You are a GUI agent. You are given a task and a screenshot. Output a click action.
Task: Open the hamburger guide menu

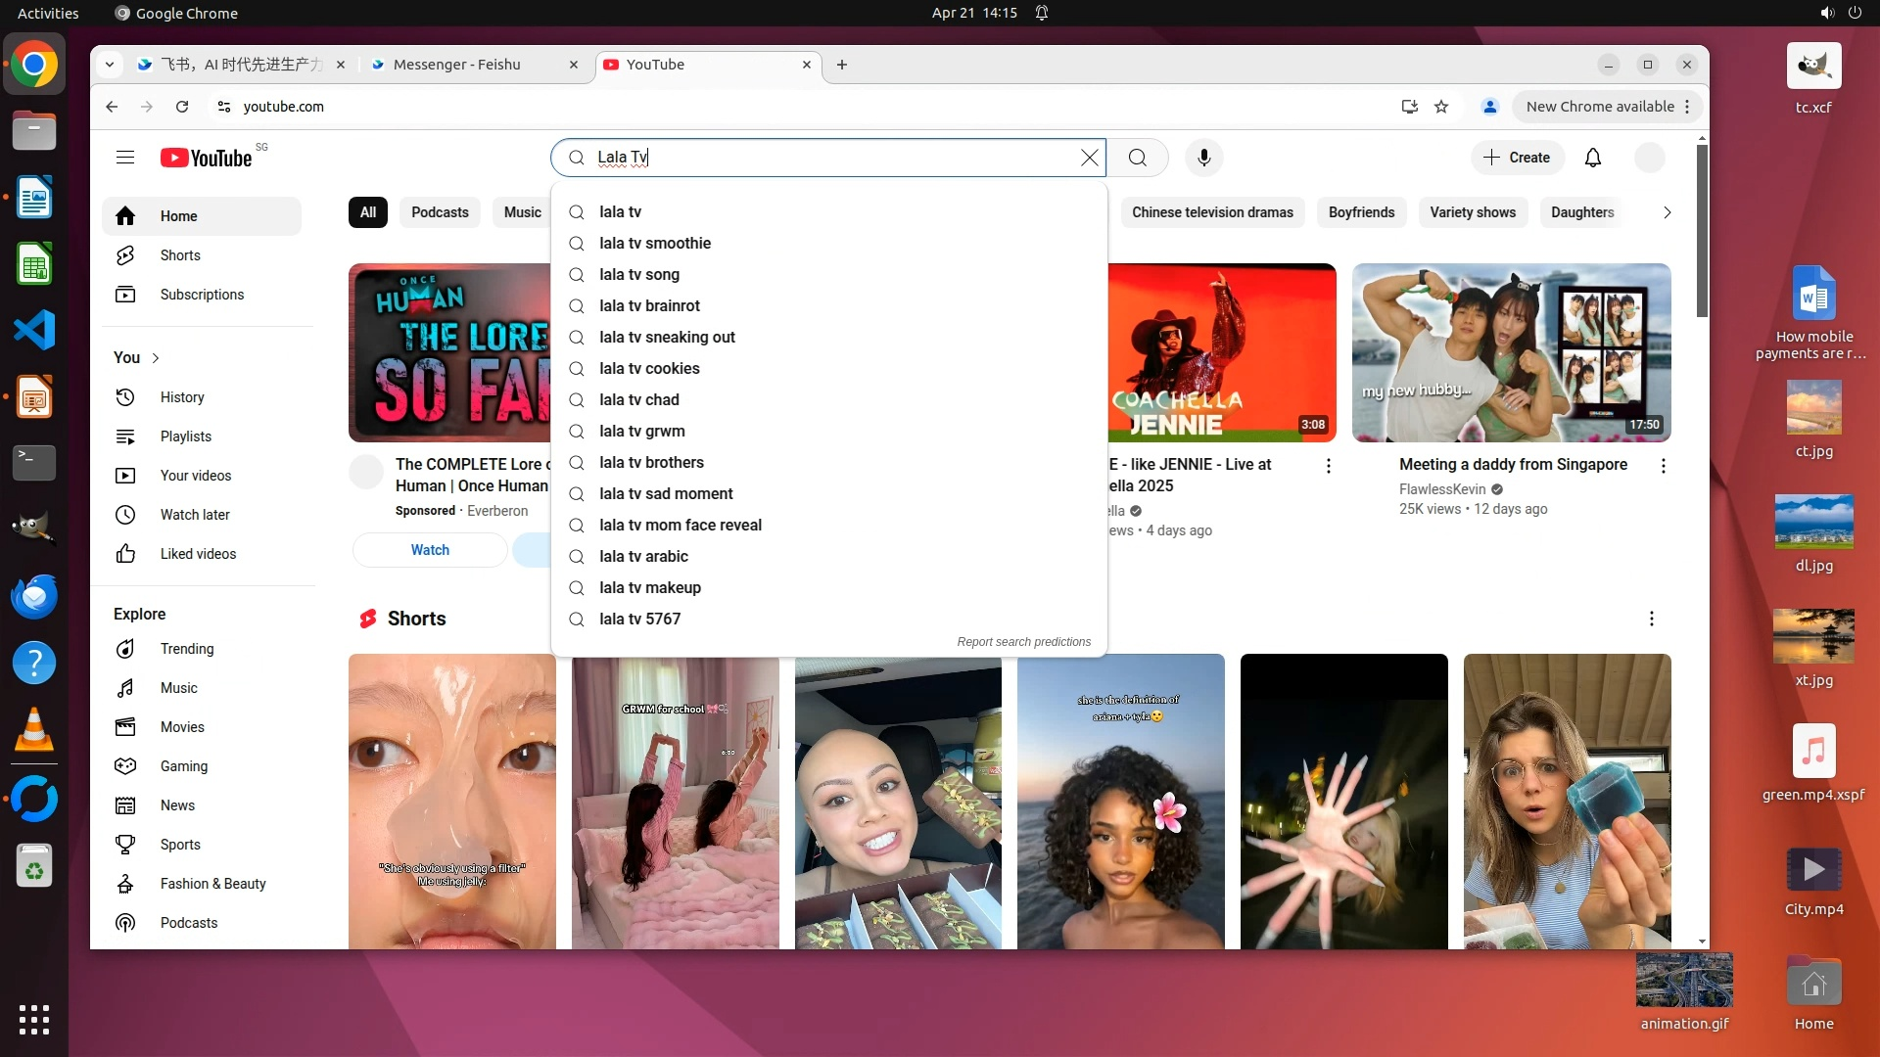coord(124,158)
